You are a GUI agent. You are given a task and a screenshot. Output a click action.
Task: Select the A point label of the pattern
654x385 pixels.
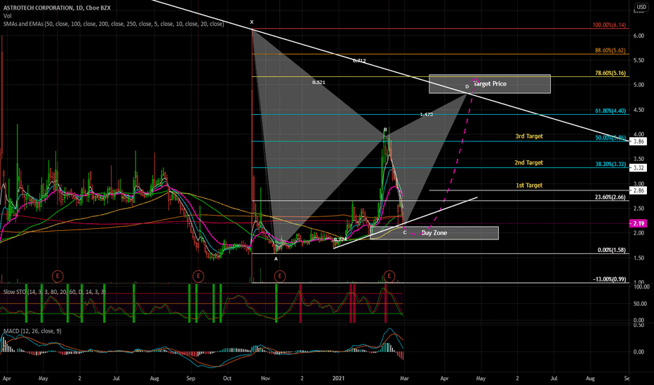pyautogui.click(x=276, y=259)
